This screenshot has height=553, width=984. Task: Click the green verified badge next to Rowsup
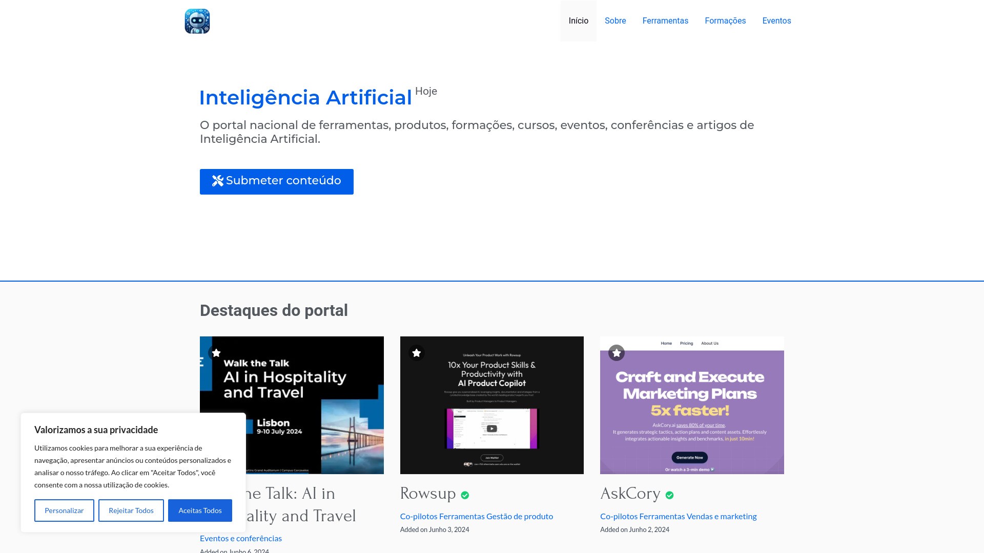click(465, 495)
